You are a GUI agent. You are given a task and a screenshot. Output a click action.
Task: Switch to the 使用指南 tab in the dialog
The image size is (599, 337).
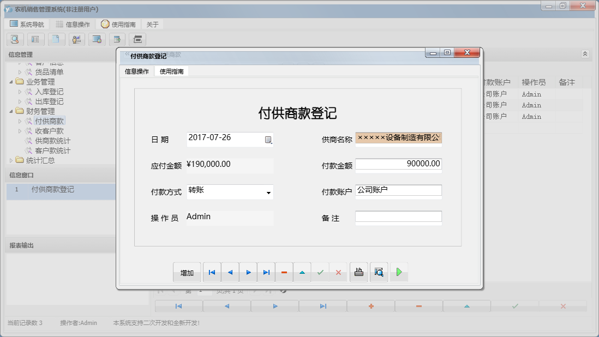point(170,71)
